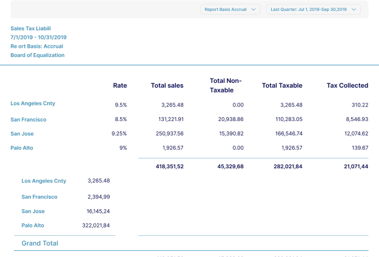This screenshot has width=379, height=257.
Task: Click the Tax Collected column header
Action: pos(347,85)
